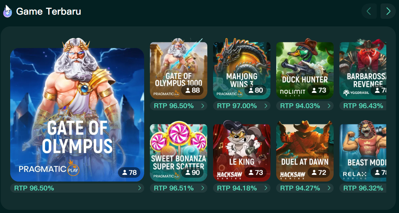Image resolution: width=399 pixels, height=213 pixels.
Task: Open the Beast Mode game tile
Action: (363, 153)
